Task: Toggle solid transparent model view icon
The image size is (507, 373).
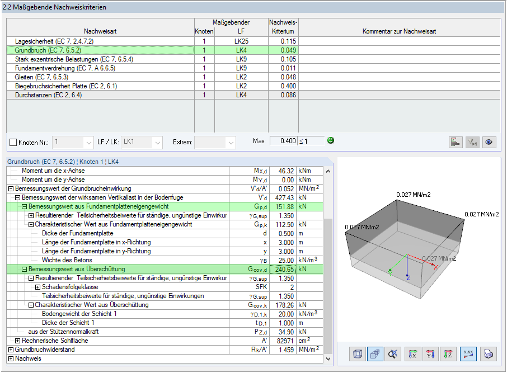Action: pyautogui.click(x=375, y=354)
